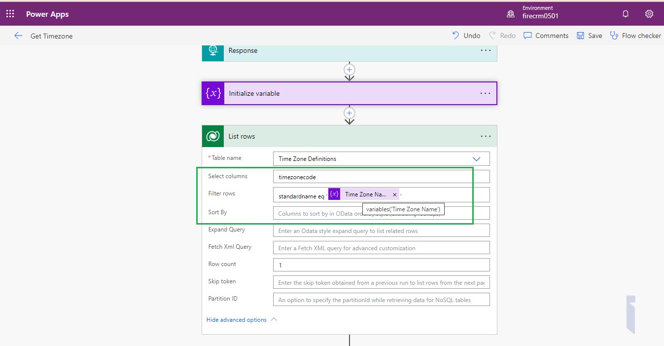The image size is (664, 346).
Task: Click the List rows Dataverse connector icon
Action: pos(212,136)
